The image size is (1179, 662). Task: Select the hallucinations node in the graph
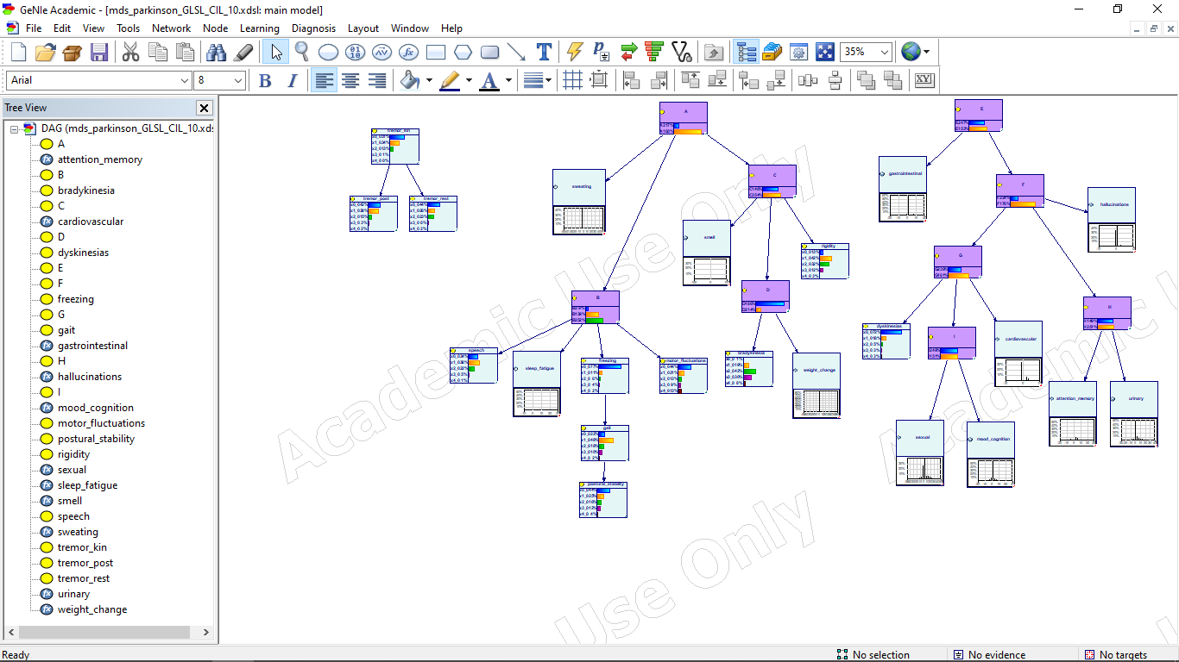(1112, 220)
